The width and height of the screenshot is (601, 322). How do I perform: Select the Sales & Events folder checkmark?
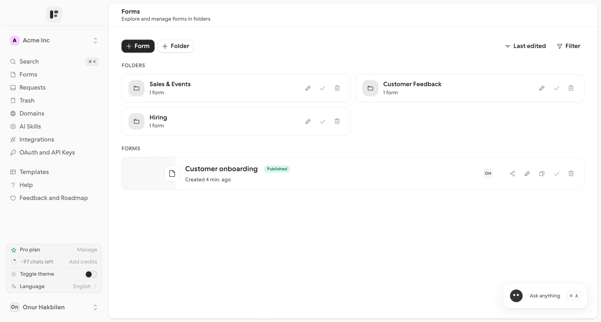point(323,88)
